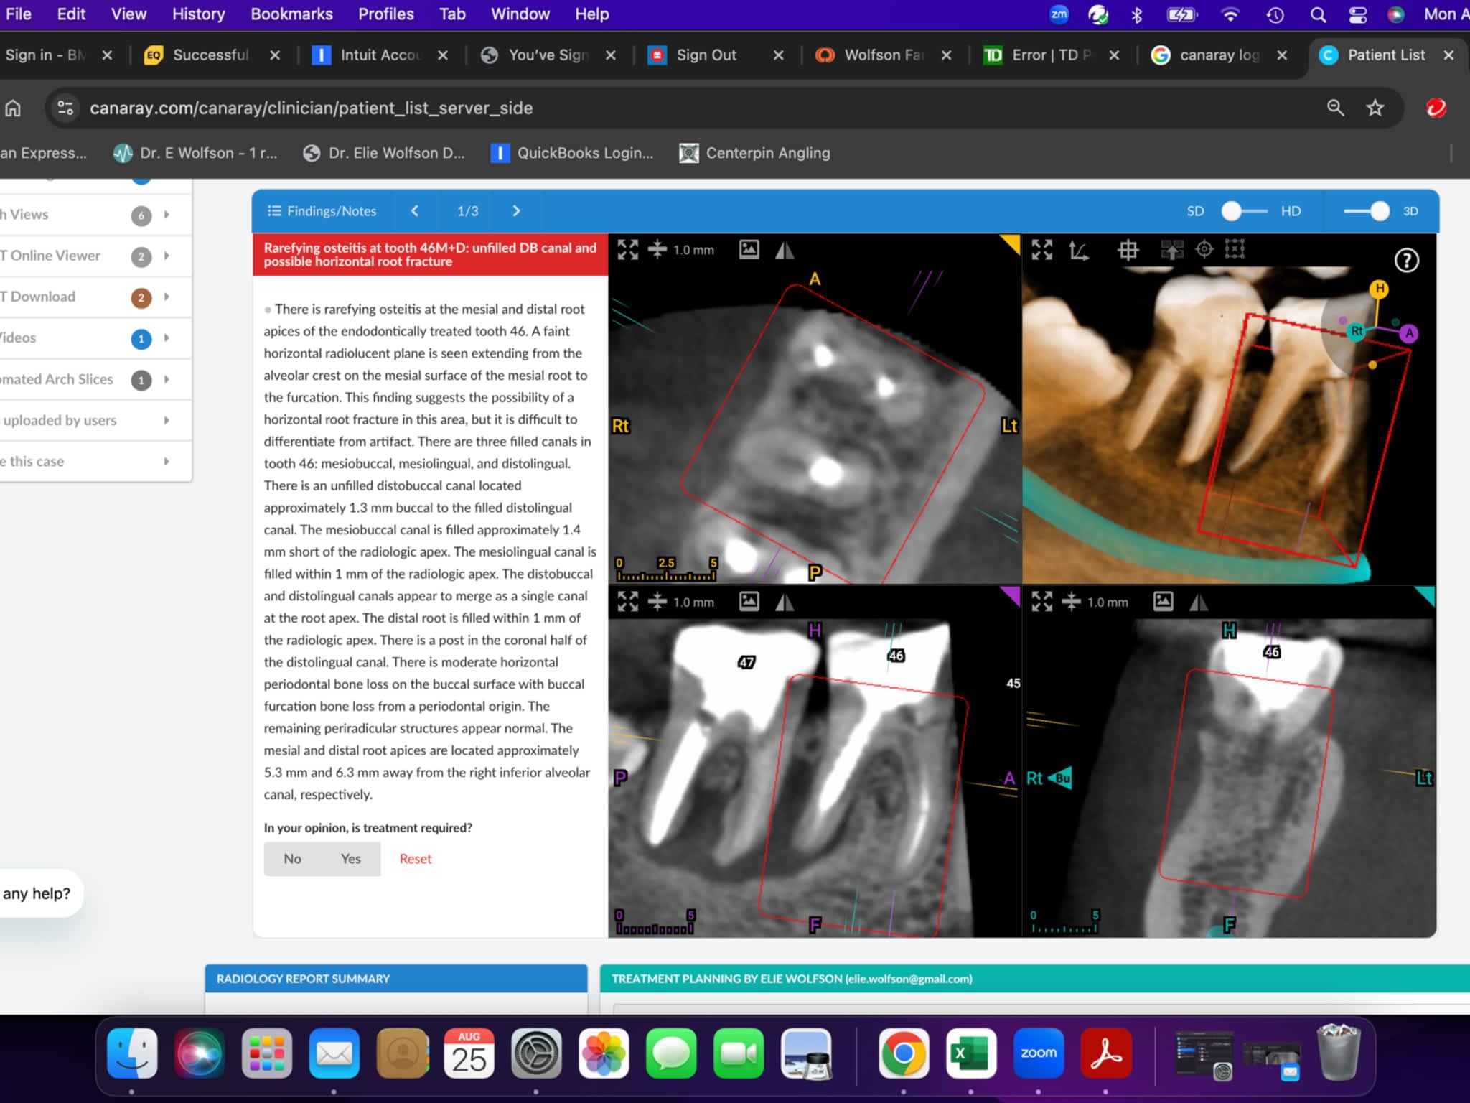
Task: Toggle the SD/HD quality switch
Action: [x=1244, y=211]
